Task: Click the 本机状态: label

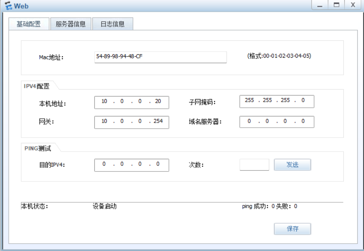Action: 35,206
